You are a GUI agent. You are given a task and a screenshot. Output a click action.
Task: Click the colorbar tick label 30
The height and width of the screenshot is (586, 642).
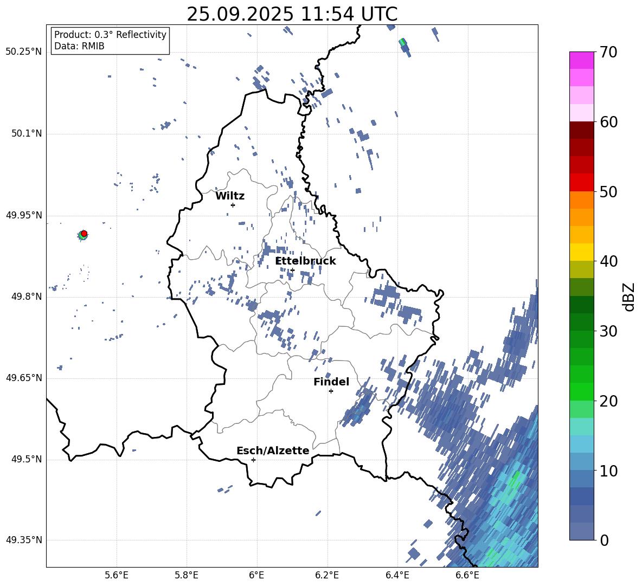pyautogui.click(x=608, y=331)
